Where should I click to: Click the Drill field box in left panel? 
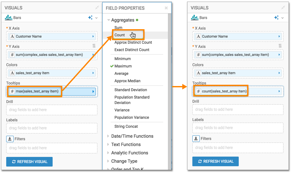click(52, 110)
